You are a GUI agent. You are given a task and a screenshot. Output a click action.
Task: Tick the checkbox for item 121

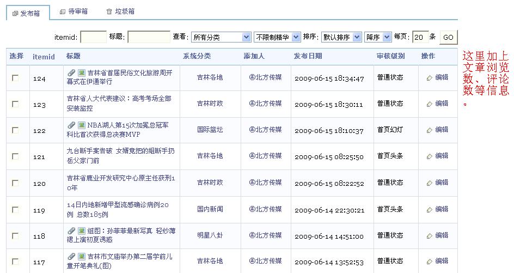[x=15, y=156]
